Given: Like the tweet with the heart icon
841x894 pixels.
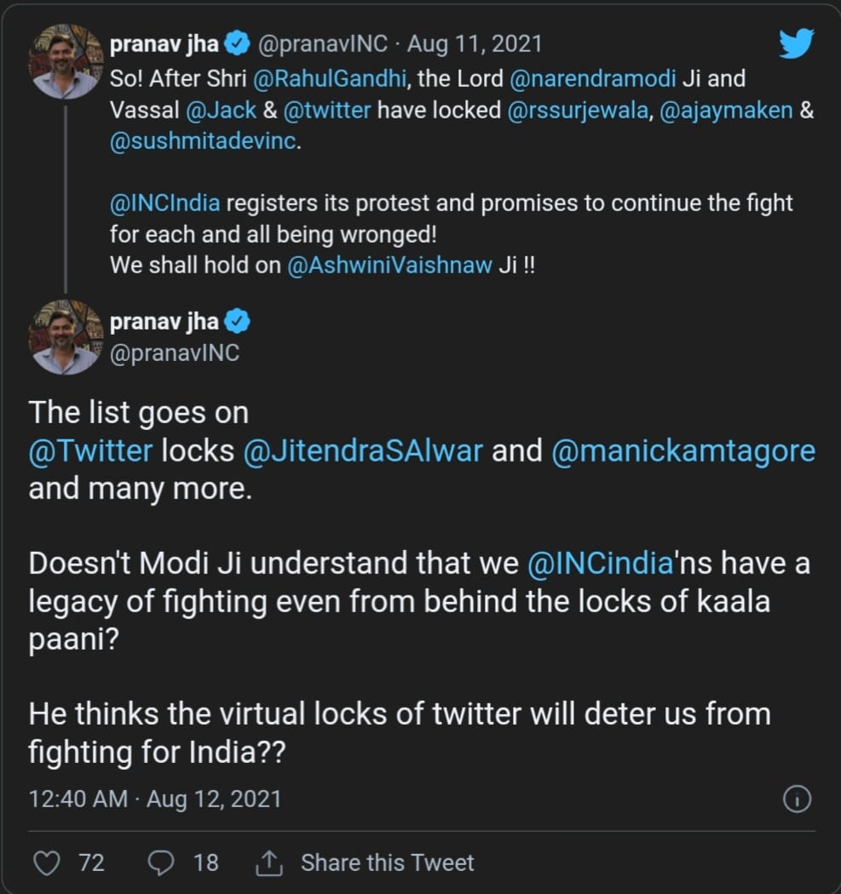Looking at the screenshot, I should 47,862.
